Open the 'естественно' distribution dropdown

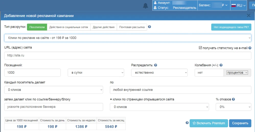click(x=159, y=73)
